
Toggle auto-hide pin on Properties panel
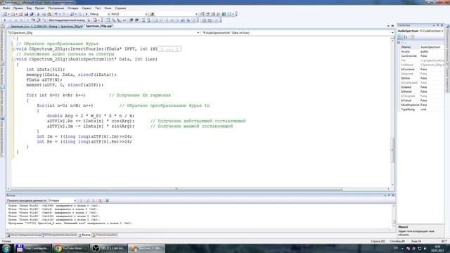(x=437, y=25)
